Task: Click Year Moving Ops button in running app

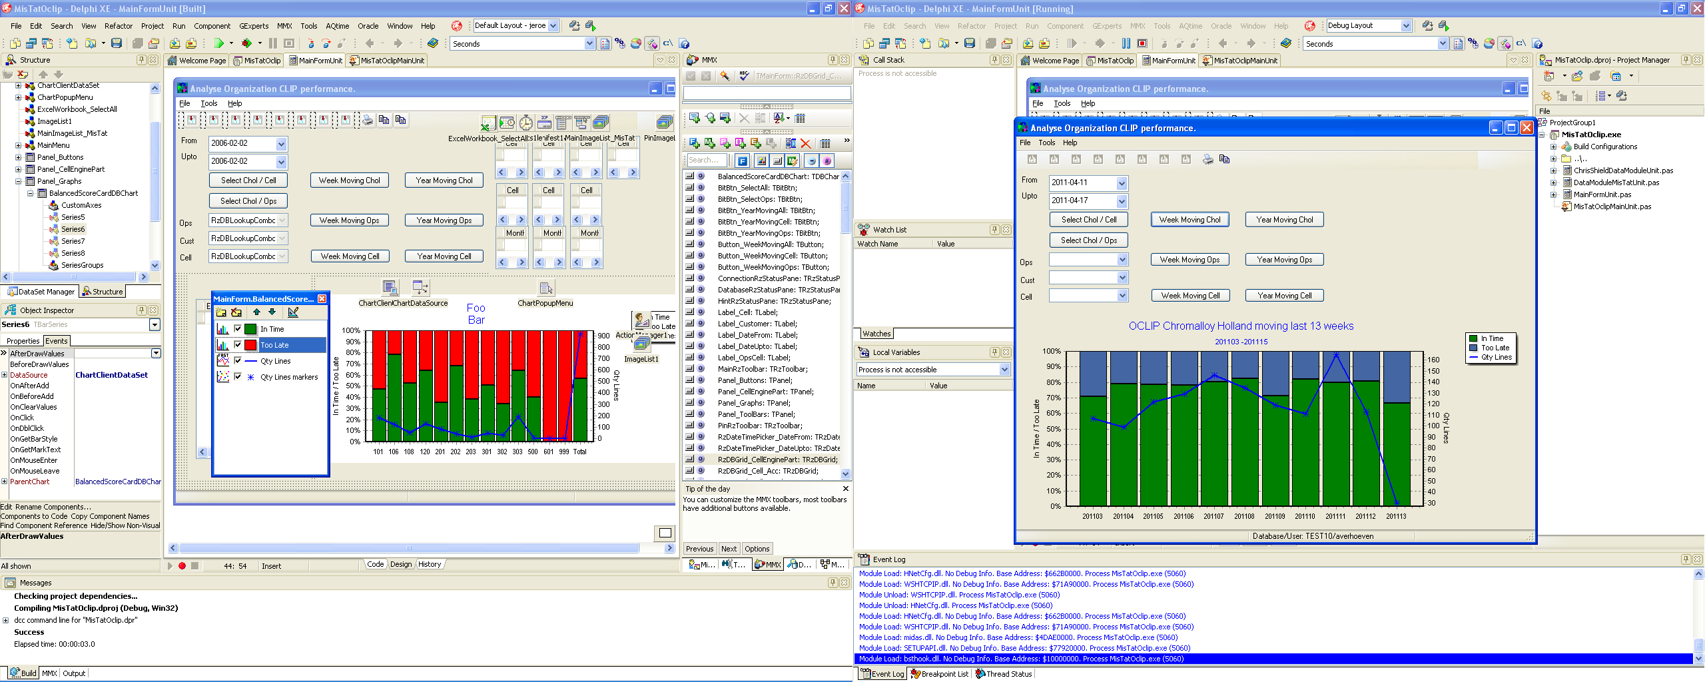Action: click(x=1284, y=260)
